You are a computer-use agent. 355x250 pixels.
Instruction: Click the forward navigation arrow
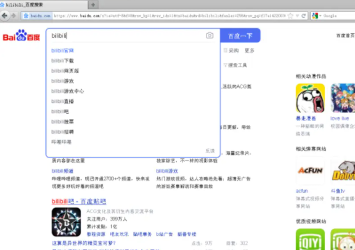click(13, 15)
